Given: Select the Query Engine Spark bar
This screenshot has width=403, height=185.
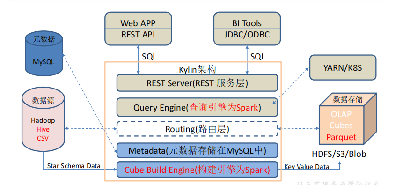Looking at the screenshot, I should pyautogui.click(x=197, y=107).
